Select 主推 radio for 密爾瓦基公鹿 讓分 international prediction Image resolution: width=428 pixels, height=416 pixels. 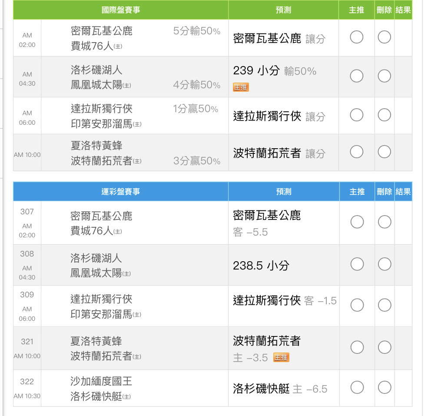click(356, 37)
